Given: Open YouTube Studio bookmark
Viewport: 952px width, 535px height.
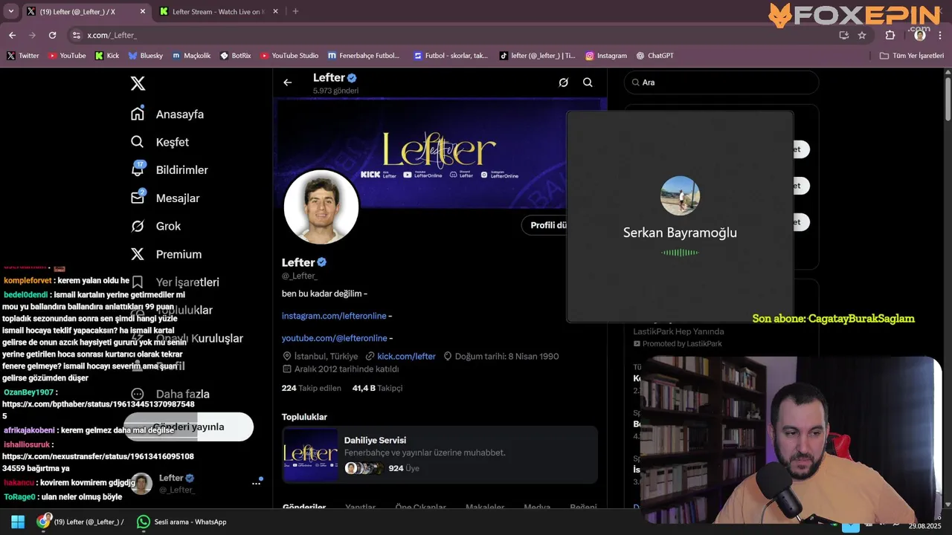Looking at the screenshot, I should pyautogui.click(x=289, y=56).
